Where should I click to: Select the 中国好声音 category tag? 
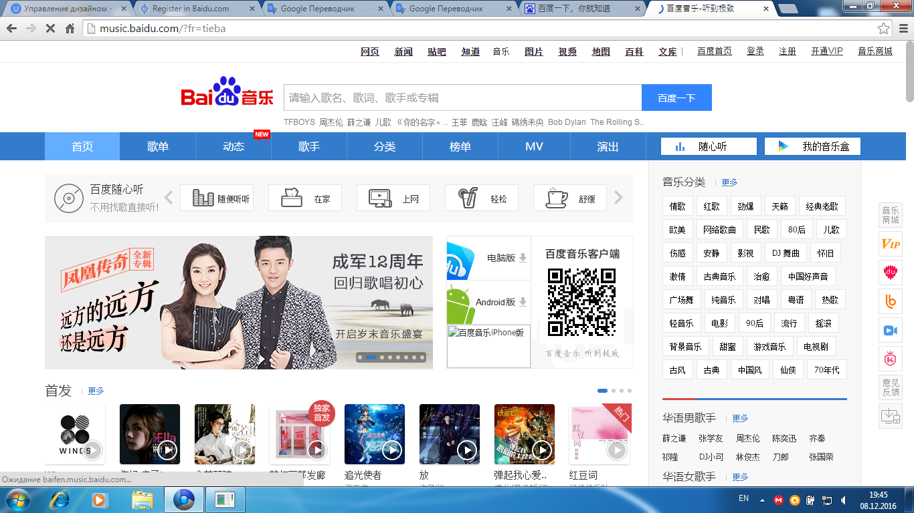coord(808,277)
